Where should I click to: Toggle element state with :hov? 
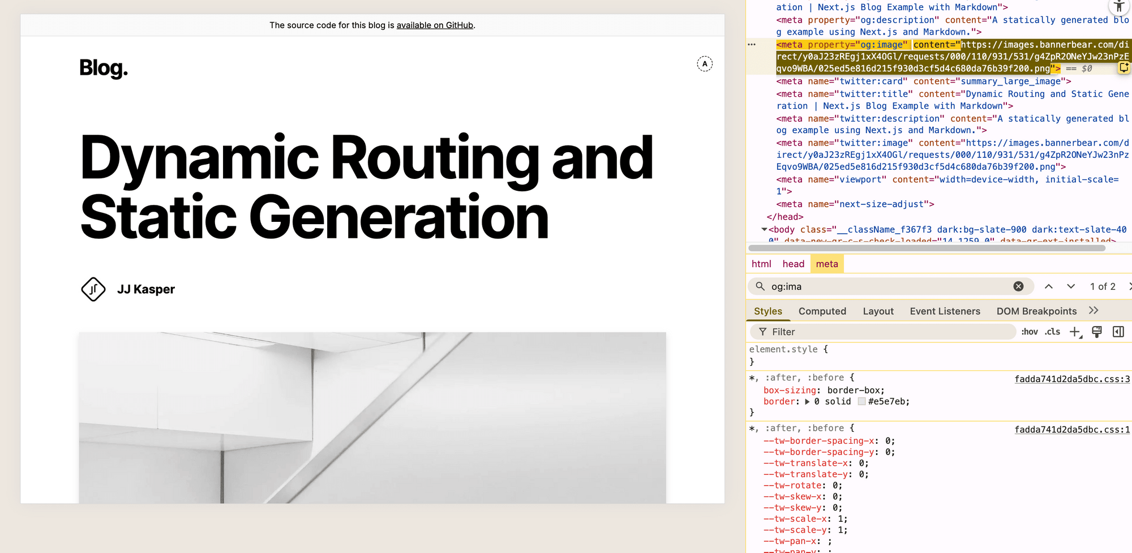1030,332
